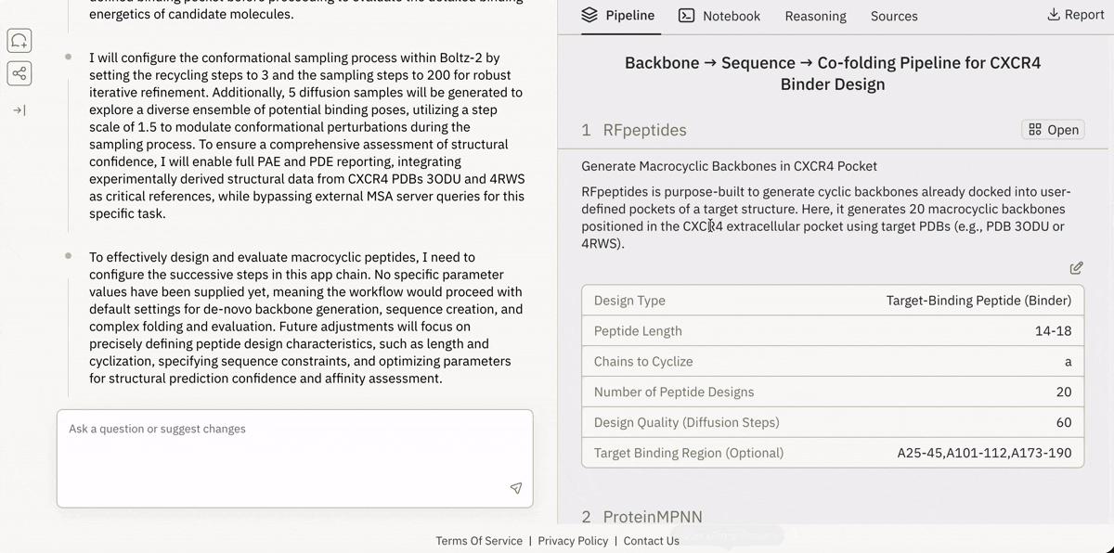Click the RFpeptides description paragraph
The height and width of the screenshot is (553, 1114).
tap(826, 218)
